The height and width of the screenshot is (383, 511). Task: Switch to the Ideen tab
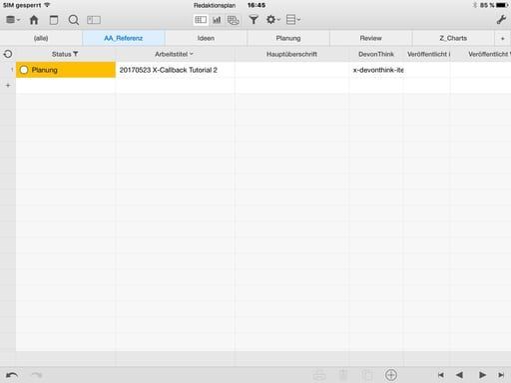(x=206, y=38)
